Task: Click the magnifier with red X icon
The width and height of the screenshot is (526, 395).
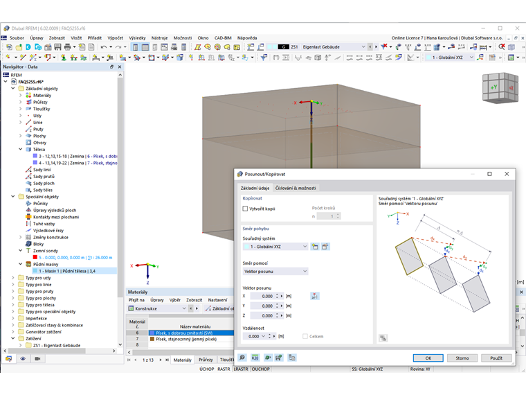Action: tap(502, 46)
